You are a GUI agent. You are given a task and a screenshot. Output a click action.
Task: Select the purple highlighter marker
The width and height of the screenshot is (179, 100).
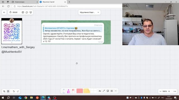click(x=69, y=91)
